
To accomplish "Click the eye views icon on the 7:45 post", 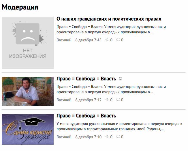I will point(108,40).
